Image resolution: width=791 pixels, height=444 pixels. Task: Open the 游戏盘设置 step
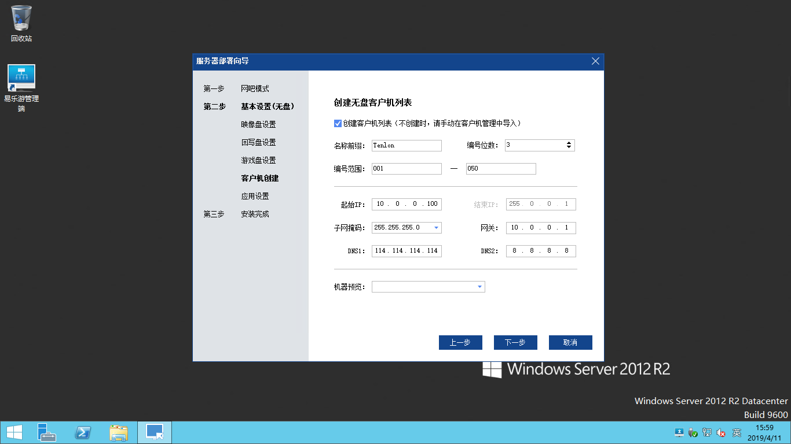pyautogui.click(x=258, y=161)
